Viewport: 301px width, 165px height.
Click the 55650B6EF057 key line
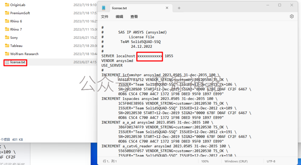[x=173, y=151]
